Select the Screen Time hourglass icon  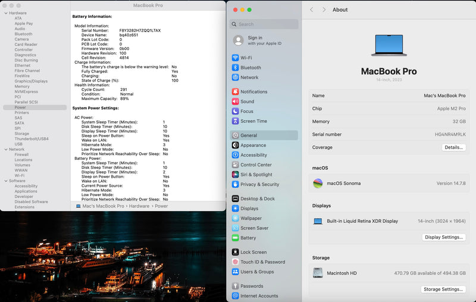point(235,121)
